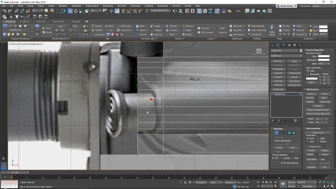
Task: Click the Make Planar ribbon icon
Action: click(x=272, y=30)
